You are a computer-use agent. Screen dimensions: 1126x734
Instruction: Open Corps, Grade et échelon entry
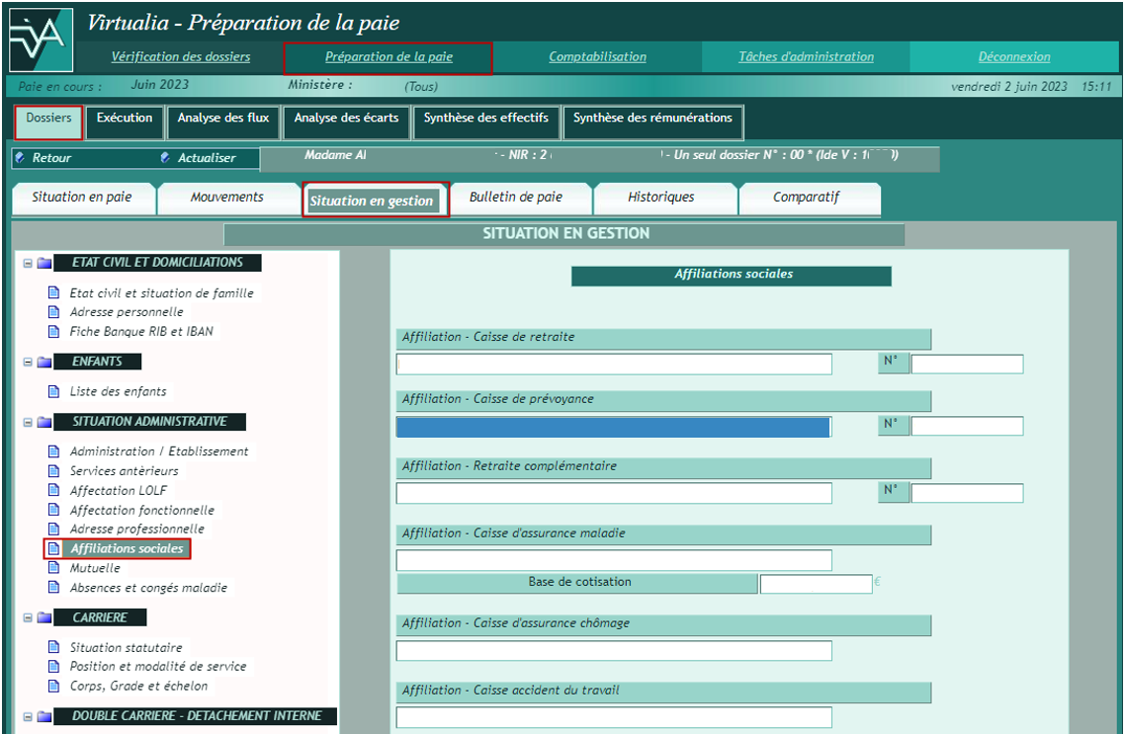[x=138, y=686]
